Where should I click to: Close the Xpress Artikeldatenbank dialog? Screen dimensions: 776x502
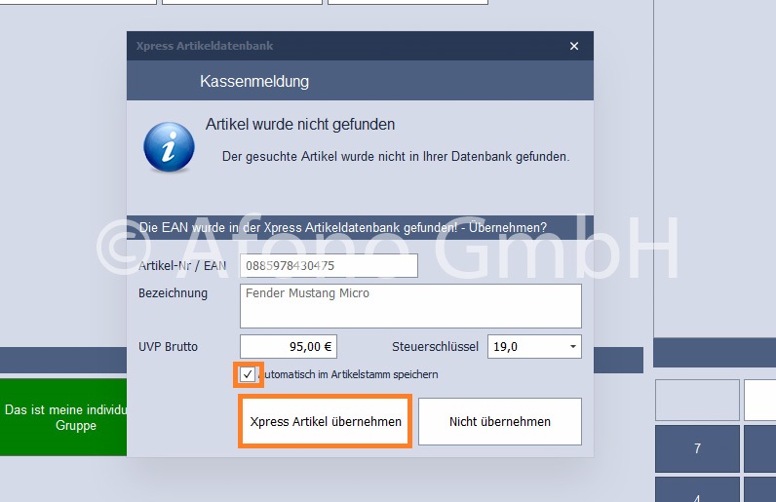tap(573, 46)
